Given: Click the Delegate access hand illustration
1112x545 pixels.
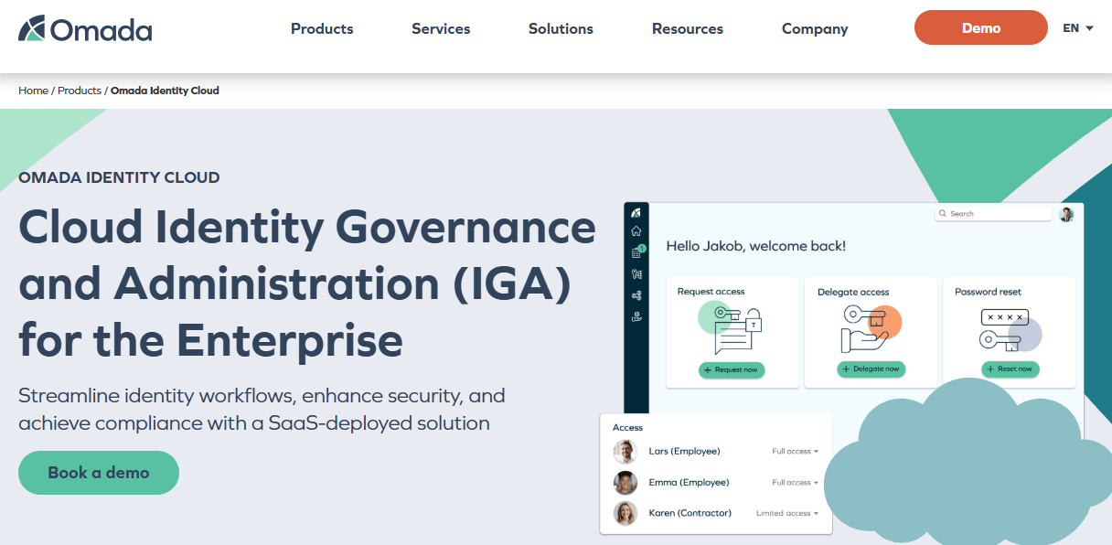Looking at the screenshot, I should 871,329.
